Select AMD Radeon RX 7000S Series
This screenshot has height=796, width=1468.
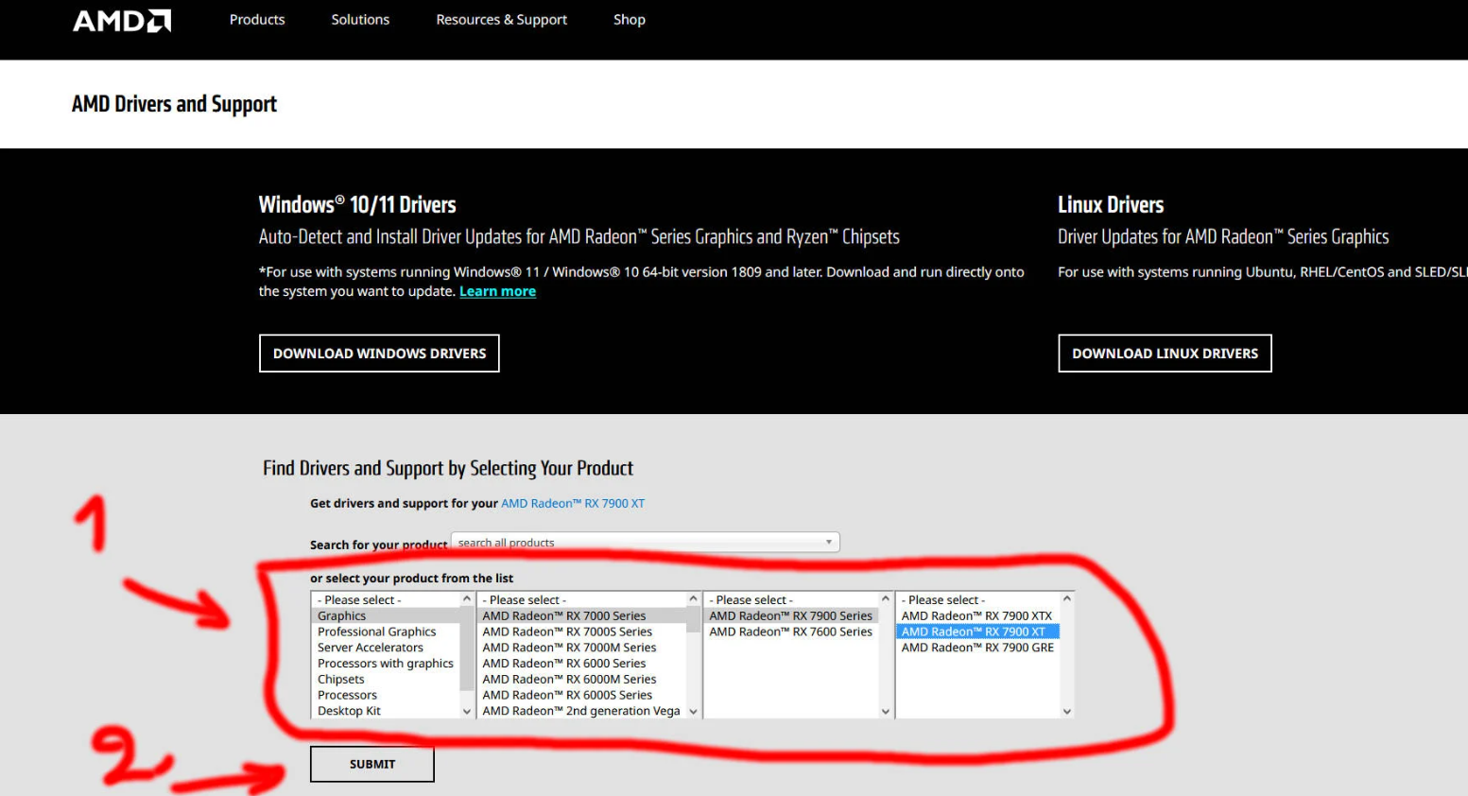click(x=582, y=632)
